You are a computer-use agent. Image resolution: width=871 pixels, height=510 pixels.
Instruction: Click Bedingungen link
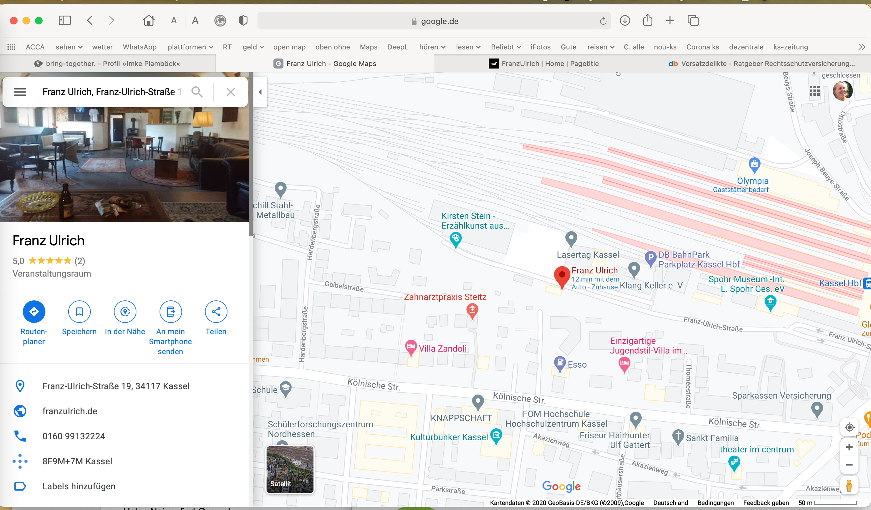tap(716, 503)
